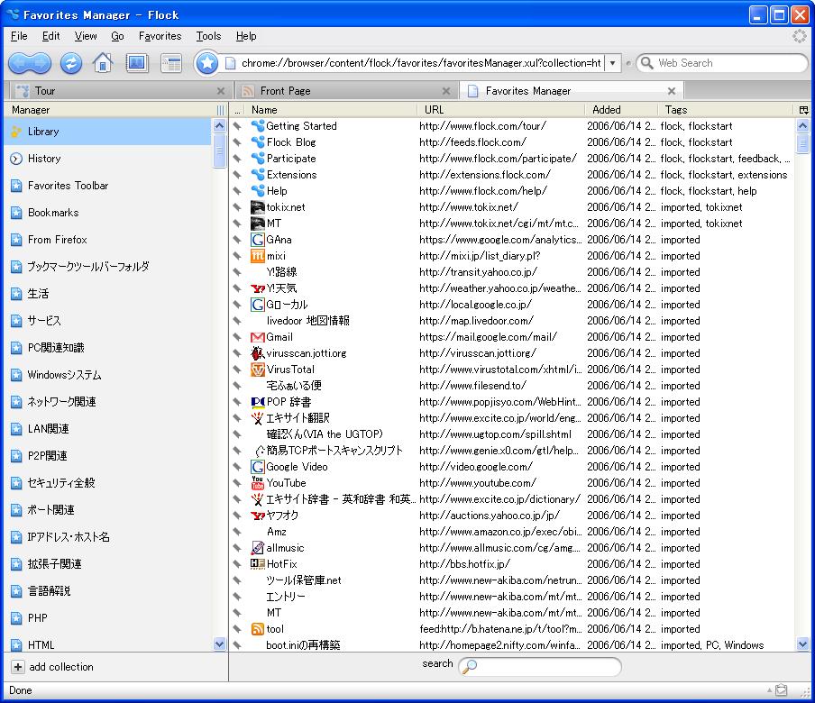Viewport: 815px width, 703px height.
Task: Select the Library collection
Action: point(107,132)
